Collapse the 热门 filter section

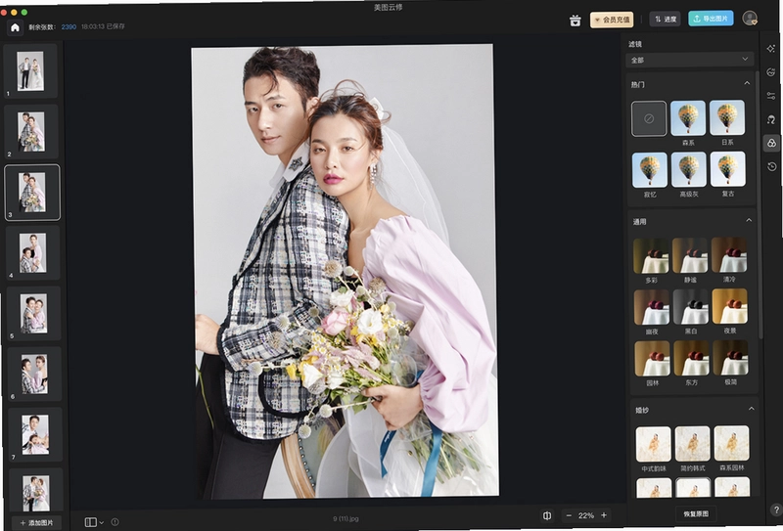click(x=747, y=83)
